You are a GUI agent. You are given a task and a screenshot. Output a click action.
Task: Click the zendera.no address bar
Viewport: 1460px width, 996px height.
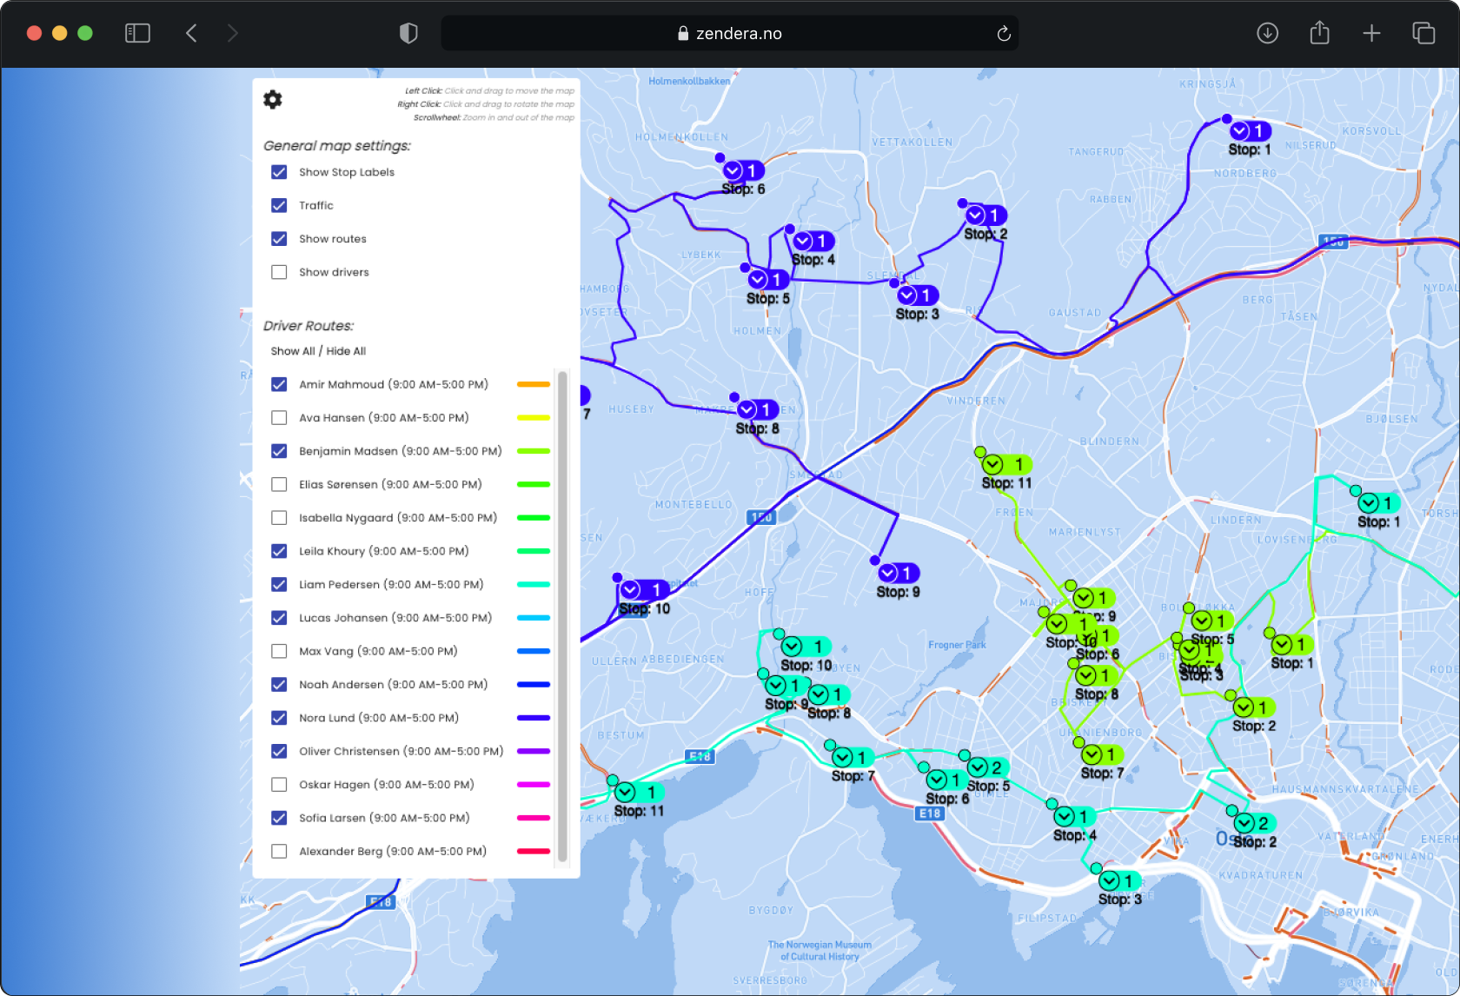[730, 33]
